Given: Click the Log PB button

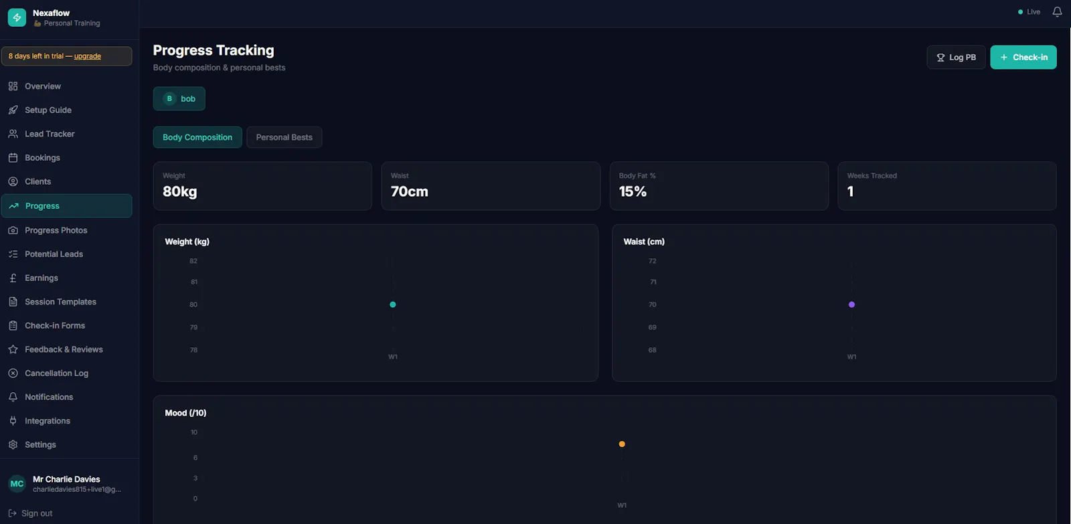Looking at the screenshot, I should point(956,58).
